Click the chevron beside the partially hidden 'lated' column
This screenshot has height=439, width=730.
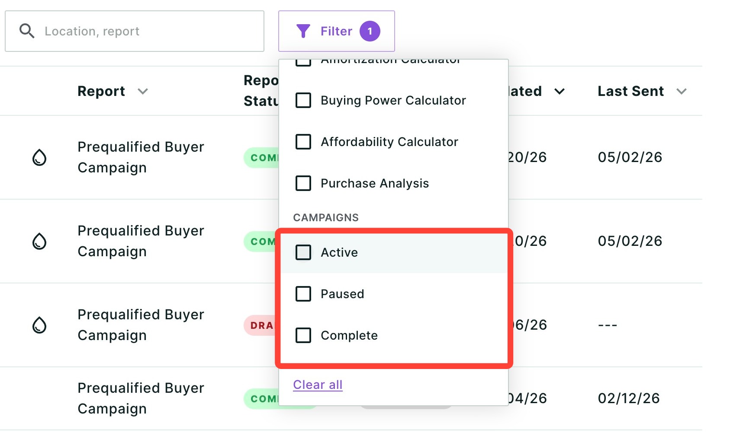(x=560, y=92)
